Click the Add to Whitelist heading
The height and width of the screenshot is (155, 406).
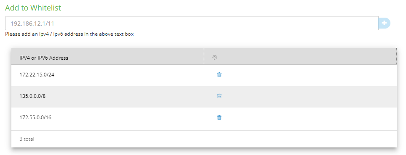[x=33, y=8]
